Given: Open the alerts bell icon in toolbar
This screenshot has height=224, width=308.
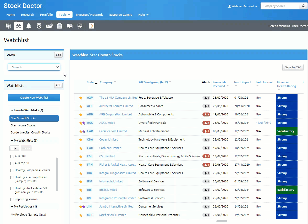Looking at the screenshot, I should pos(29,26).
